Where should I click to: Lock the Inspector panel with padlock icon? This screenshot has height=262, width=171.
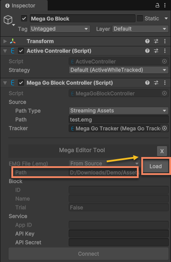click(157, 5)
